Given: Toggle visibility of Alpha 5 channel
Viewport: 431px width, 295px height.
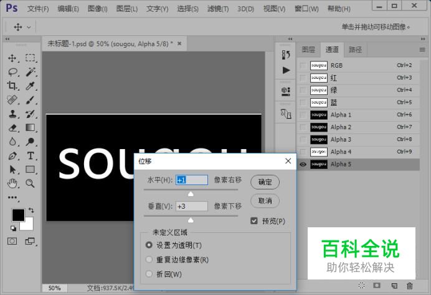Looking at the screenshot, I should pyautogui.click(x=303, y=164).
